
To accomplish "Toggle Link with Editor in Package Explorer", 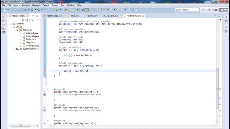I will click(x=27, y=20).
